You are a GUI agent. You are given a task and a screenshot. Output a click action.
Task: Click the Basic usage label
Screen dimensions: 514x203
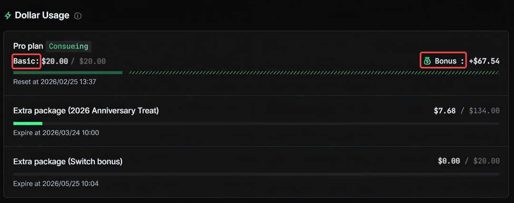coord(27,61)
